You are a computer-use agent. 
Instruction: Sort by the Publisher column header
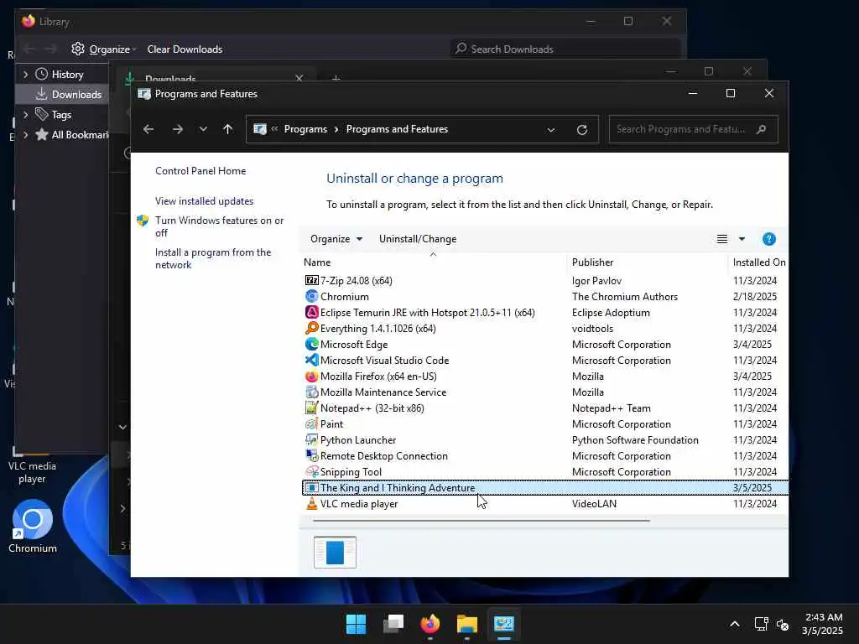click(647, 262)
